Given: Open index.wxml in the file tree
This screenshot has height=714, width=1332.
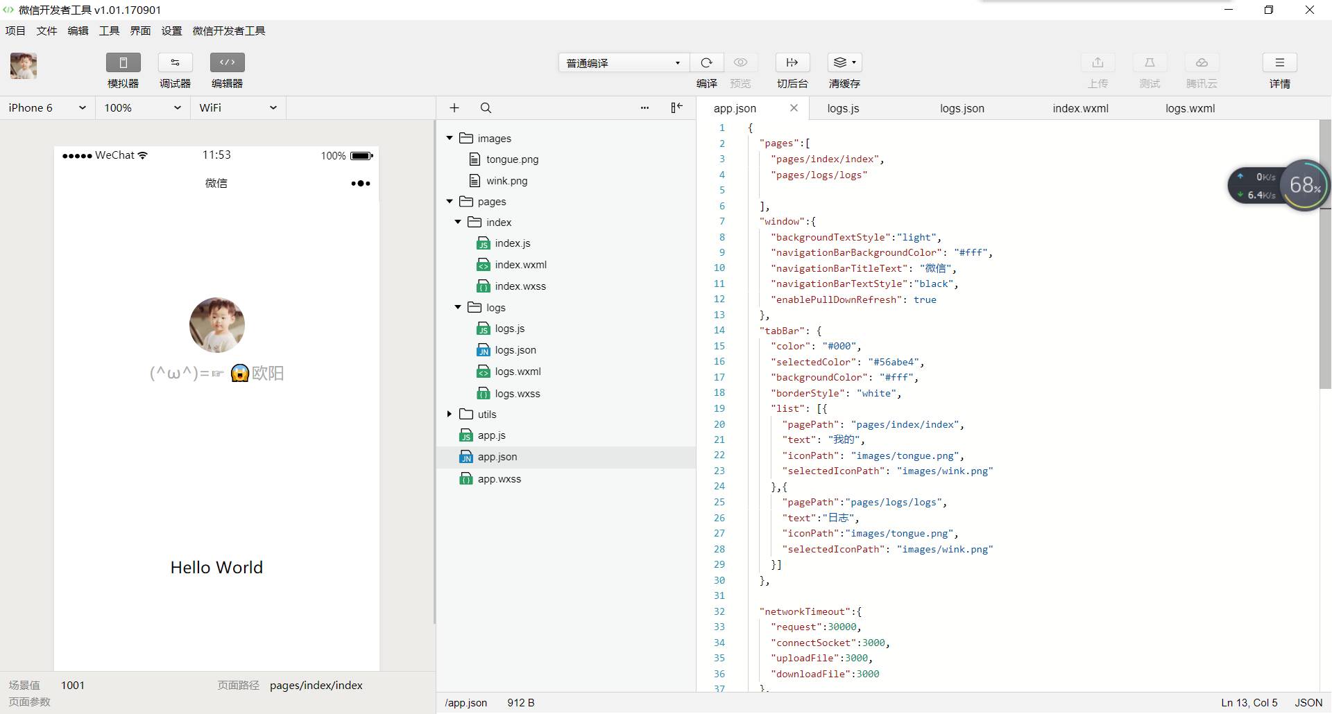Looking at the screenshot, I should [x=520, y=265].
